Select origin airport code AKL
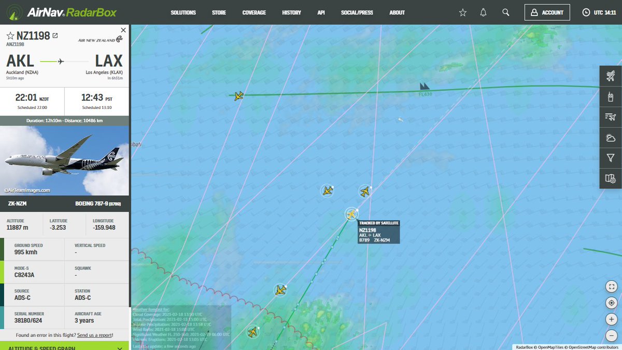 click(20, 61)
